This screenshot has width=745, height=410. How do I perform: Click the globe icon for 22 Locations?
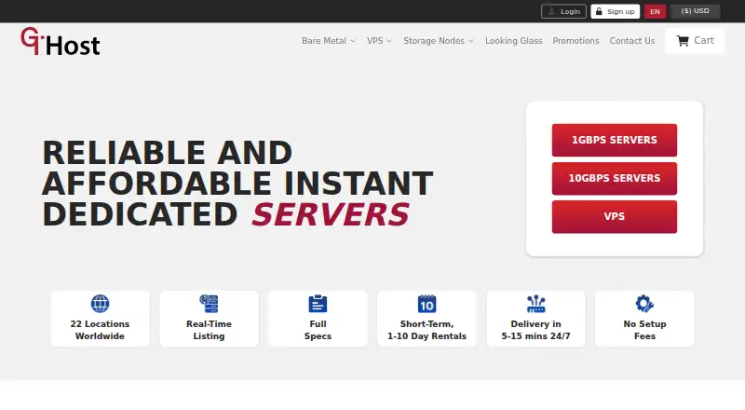click(x=100, y=304)
